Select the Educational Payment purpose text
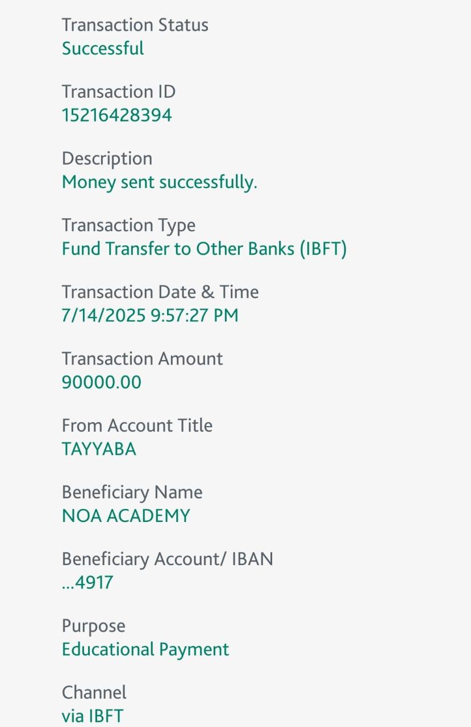The height and width of the screenshot is (727, 471). click(x=145, y=649)
